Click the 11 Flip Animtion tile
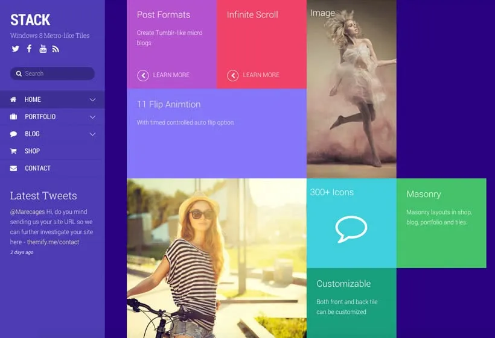This screenshot has width=495, height=338. 217,134
